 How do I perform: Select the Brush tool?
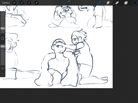[99, 3]
